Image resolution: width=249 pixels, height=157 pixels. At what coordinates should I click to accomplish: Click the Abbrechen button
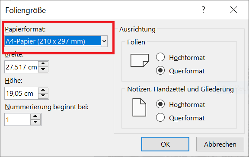tap(220, 144)
